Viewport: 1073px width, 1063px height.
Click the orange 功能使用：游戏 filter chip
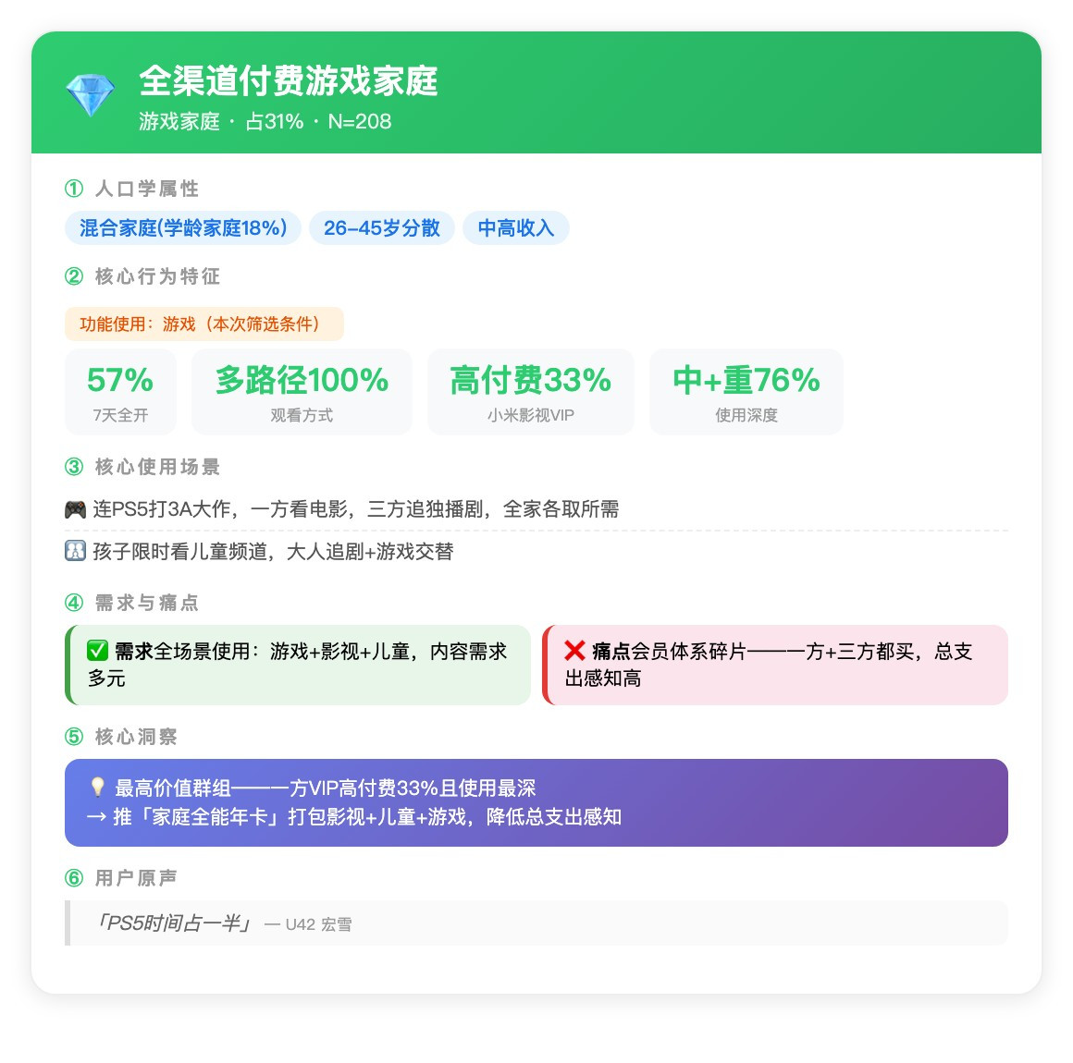click(203, 324)
